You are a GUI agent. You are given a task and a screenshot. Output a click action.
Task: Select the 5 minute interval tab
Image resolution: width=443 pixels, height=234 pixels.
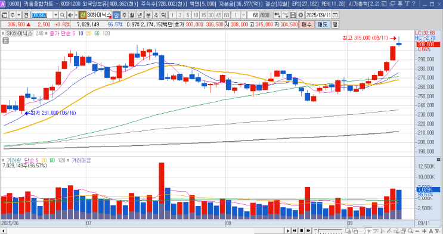coord(188,15)
